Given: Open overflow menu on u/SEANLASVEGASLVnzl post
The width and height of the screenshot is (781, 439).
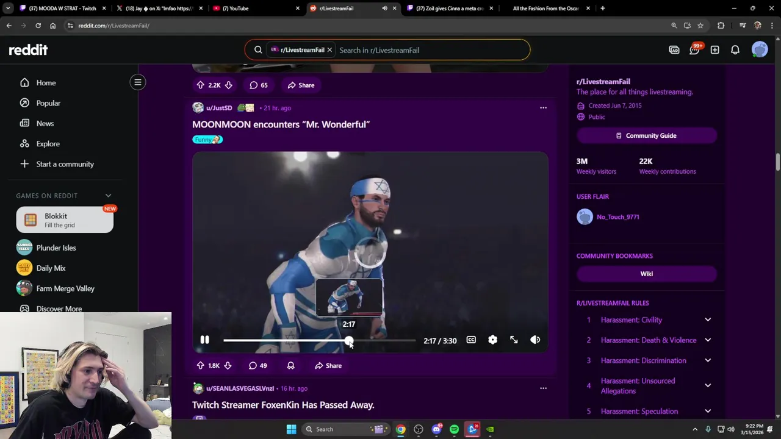Looking at the screenshot, I should click(x=543, y=388).
